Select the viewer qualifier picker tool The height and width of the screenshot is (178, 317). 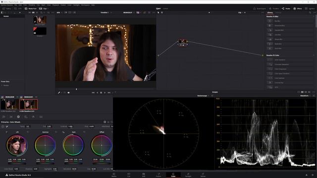59,92
